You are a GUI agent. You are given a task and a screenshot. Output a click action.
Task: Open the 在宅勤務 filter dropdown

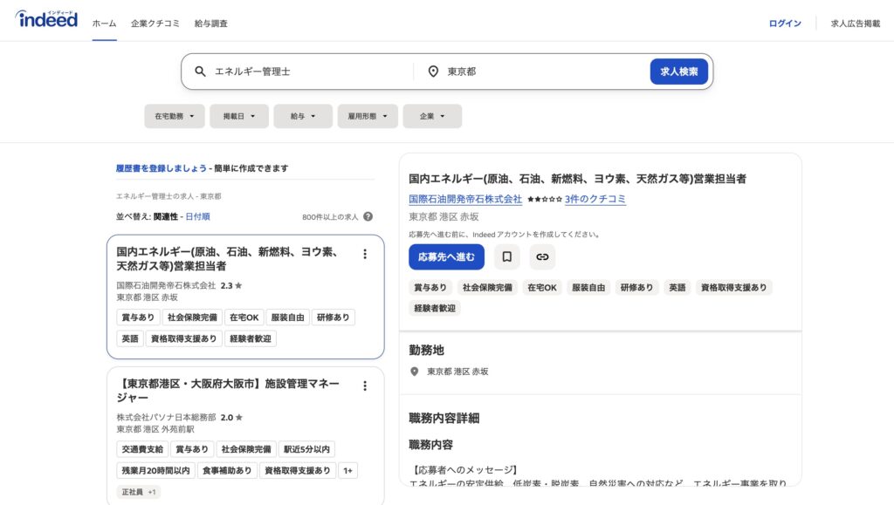click(x=175, y=115)
